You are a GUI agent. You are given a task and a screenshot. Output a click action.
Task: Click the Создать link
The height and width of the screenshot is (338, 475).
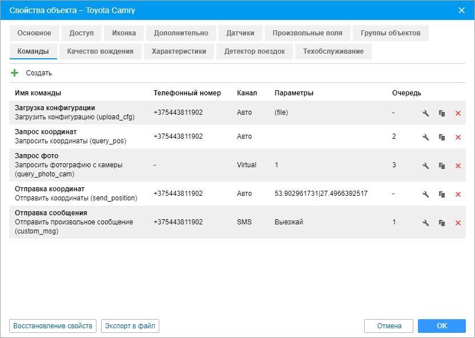[39, 73]
